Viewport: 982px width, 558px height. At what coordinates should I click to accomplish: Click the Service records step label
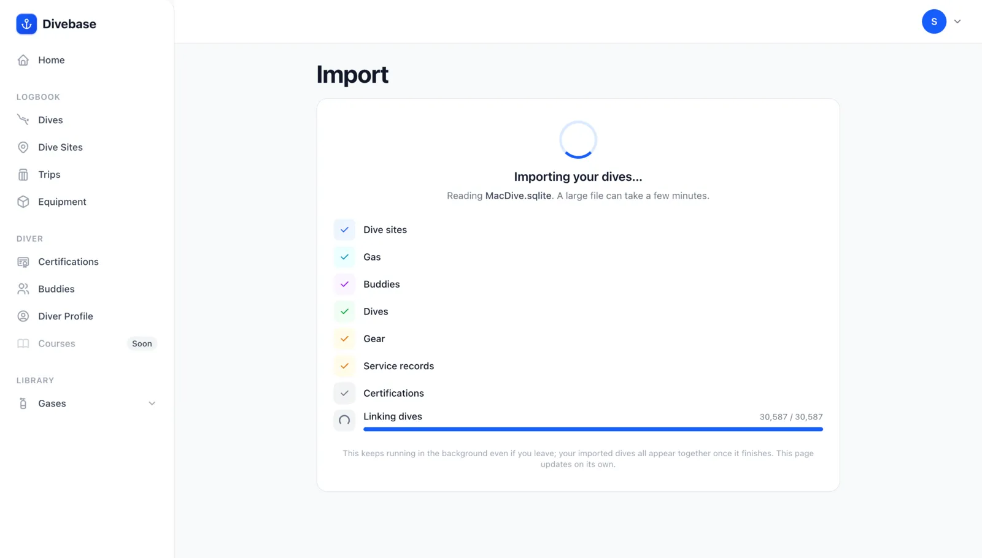(x=398, y=366)
